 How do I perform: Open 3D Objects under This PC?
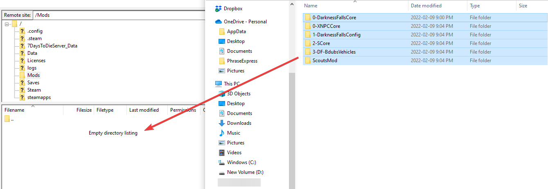(239, 94)
